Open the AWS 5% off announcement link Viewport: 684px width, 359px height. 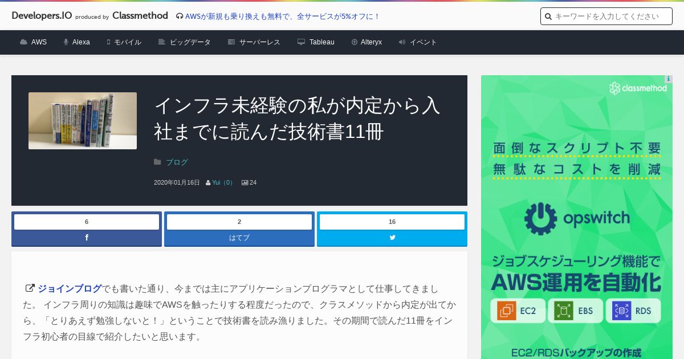[283, 17]
